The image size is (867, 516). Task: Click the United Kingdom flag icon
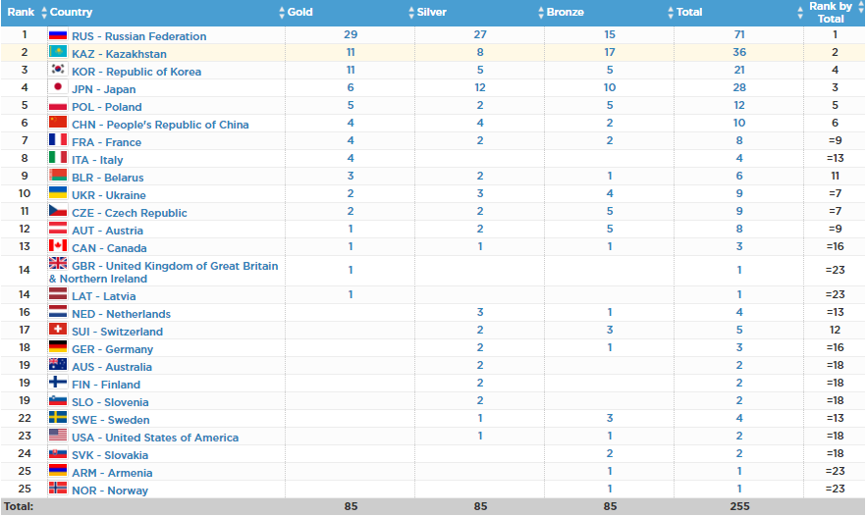(x=58, y=265)
